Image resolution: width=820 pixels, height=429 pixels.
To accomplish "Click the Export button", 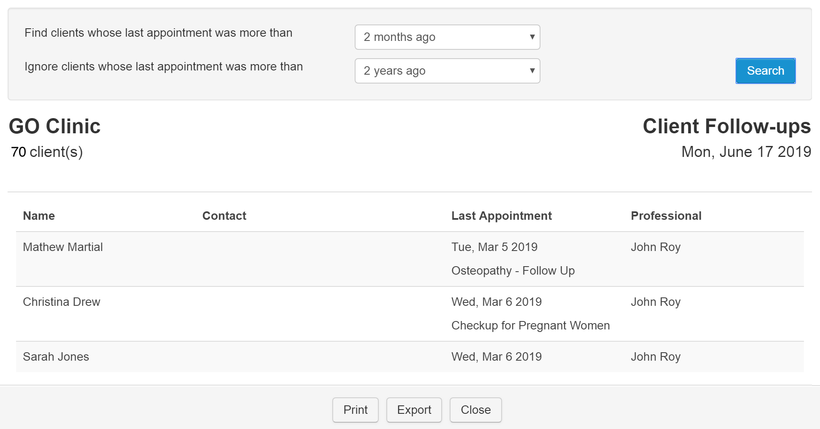I will (414, 410).
